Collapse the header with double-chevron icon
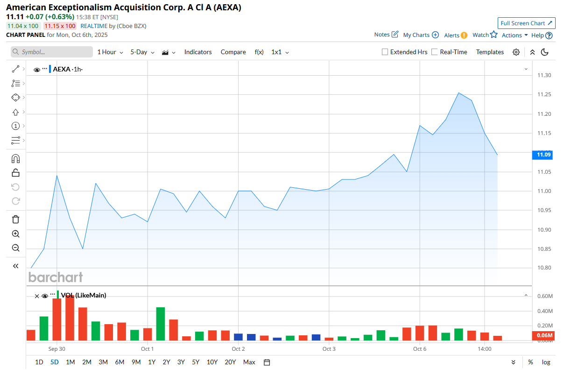564x383 pixels. 532,52
